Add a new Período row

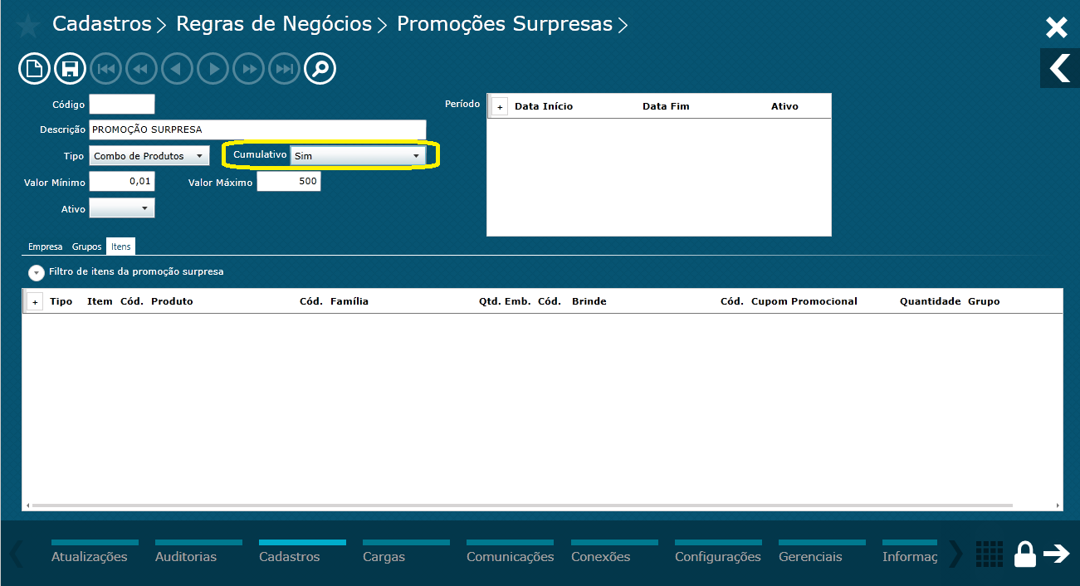(500, 107)
